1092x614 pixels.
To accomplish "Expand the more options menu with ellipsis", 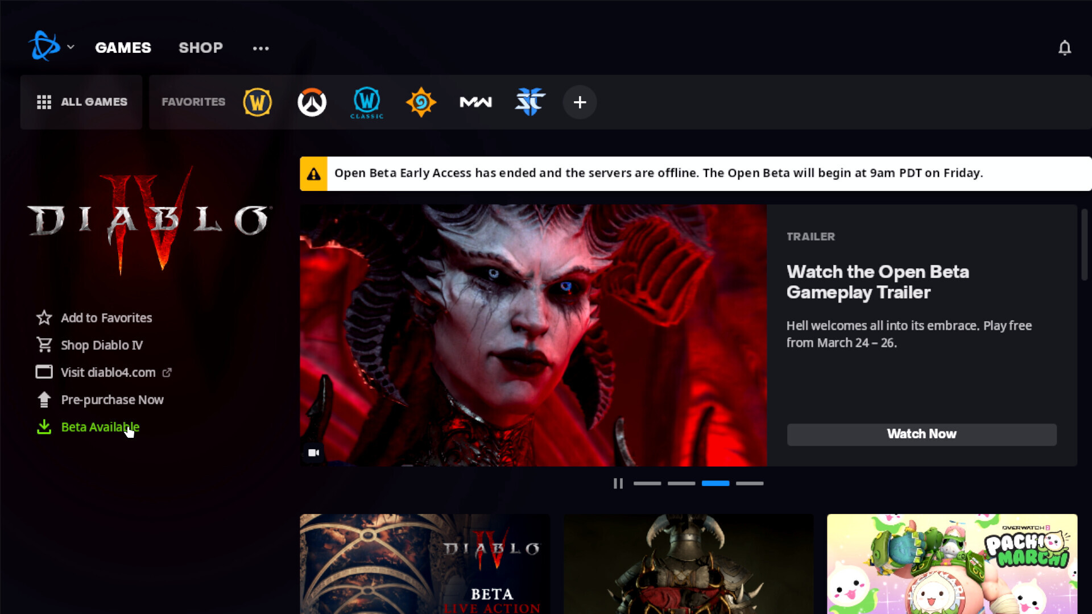I will click(260, 48).
